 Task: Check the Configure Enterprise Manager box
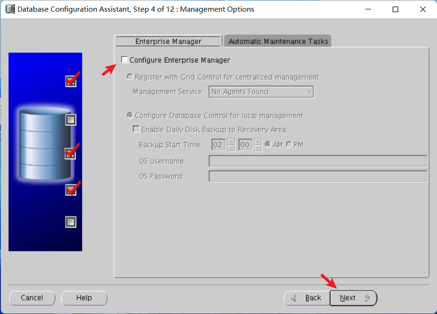pyautogui.click(x=125, y=60)
